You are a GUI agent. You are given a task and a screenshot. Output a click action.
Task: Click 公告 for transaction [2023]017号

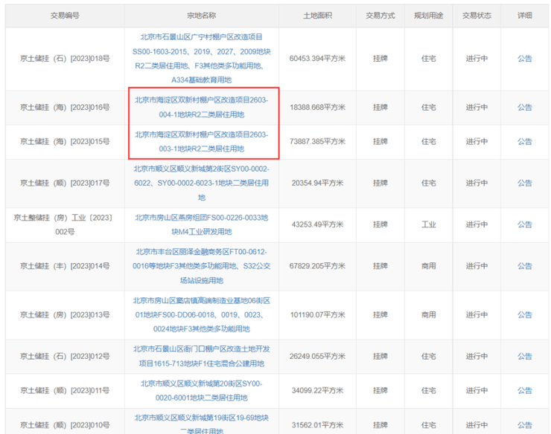[525, 183]
